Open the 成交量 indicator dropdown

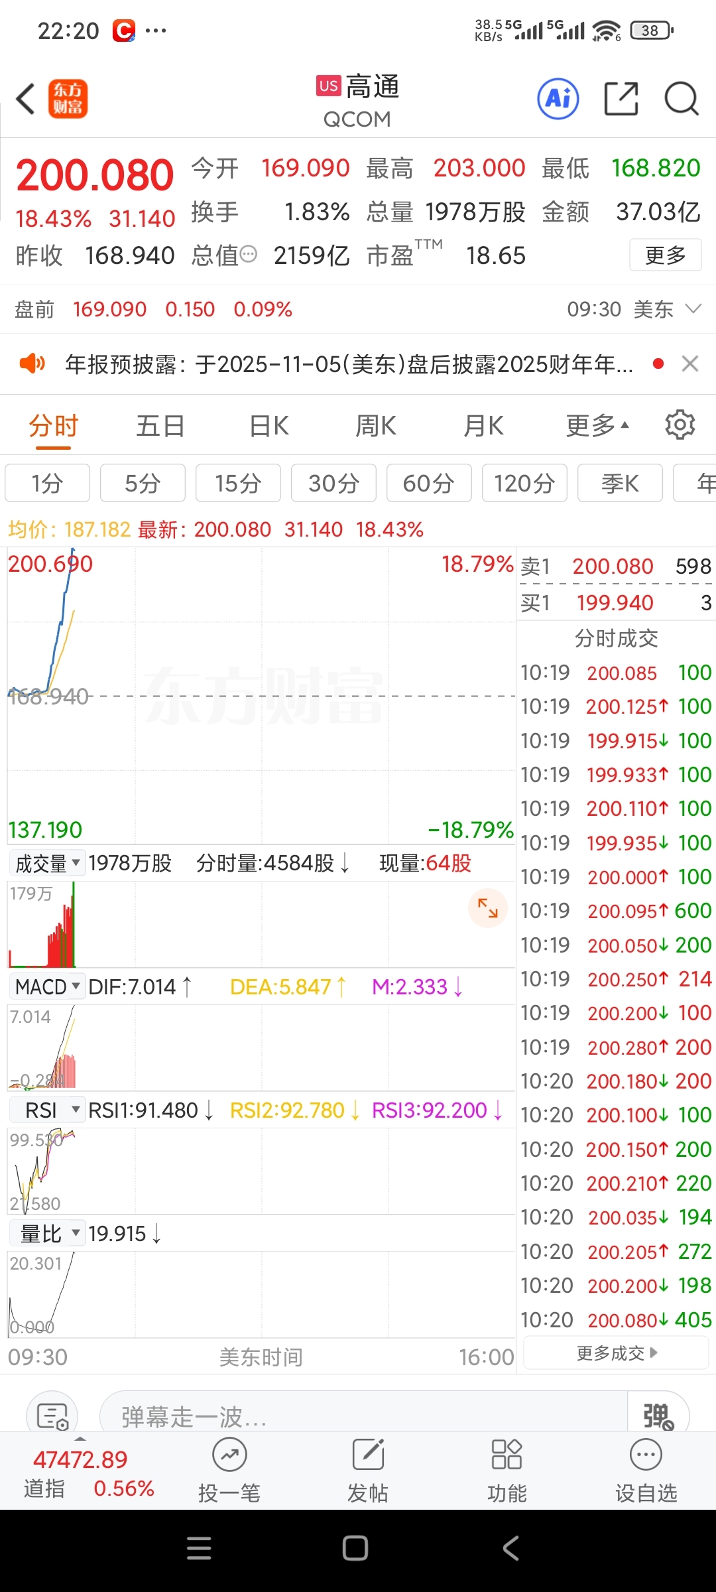click(47, 863)
